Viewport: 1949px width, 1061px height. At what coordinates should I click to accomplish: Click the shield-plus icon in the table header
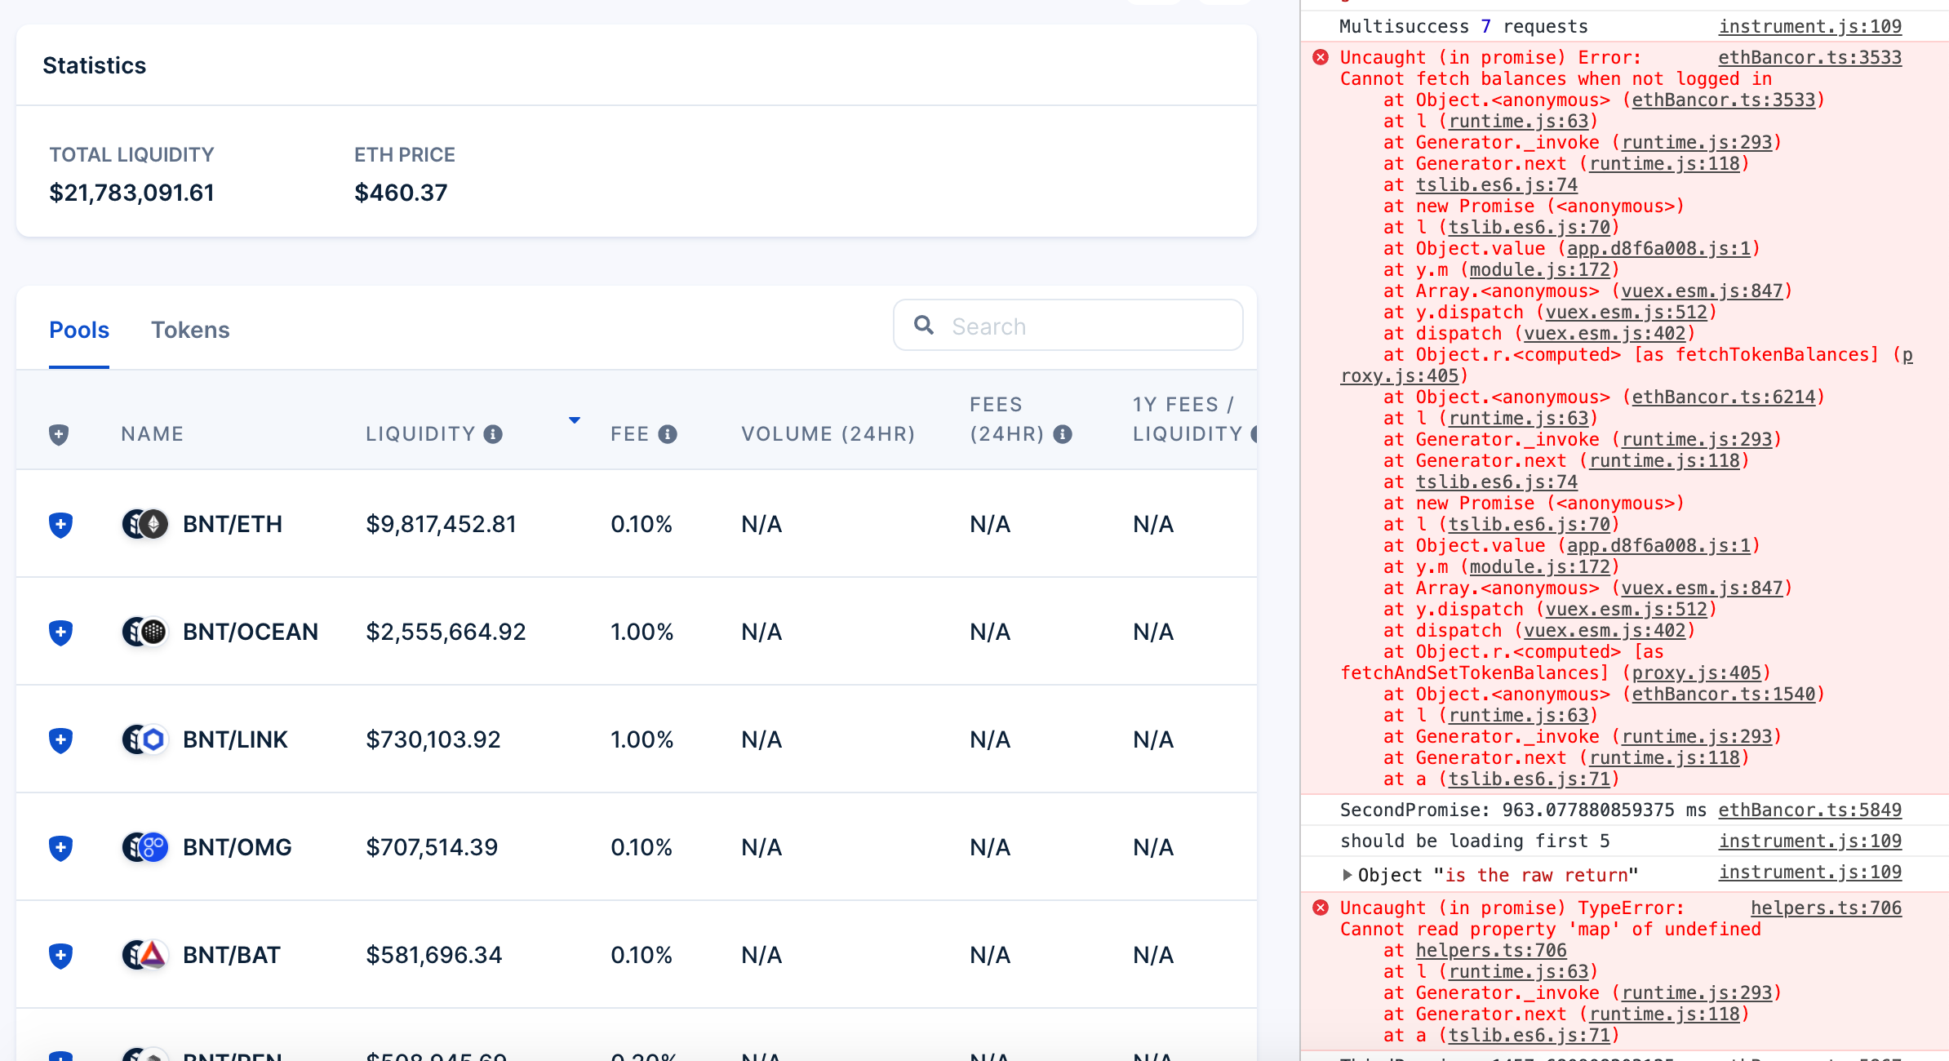click(57, 433)
